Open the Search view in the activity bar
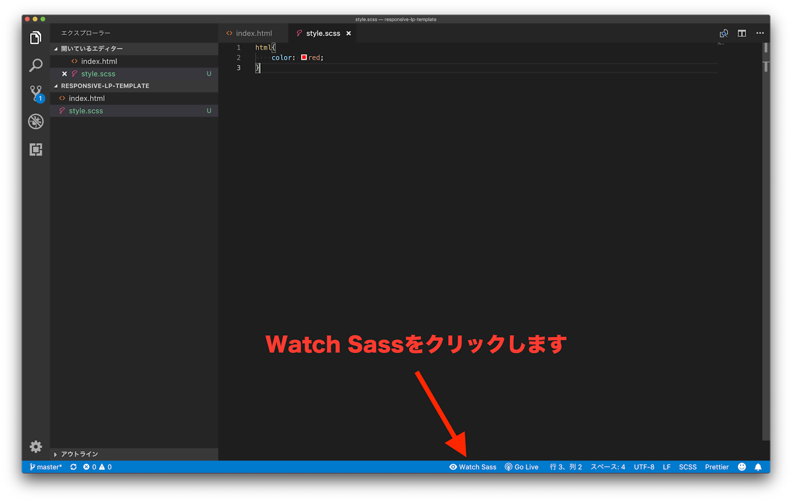 click(x=36, y=65)
